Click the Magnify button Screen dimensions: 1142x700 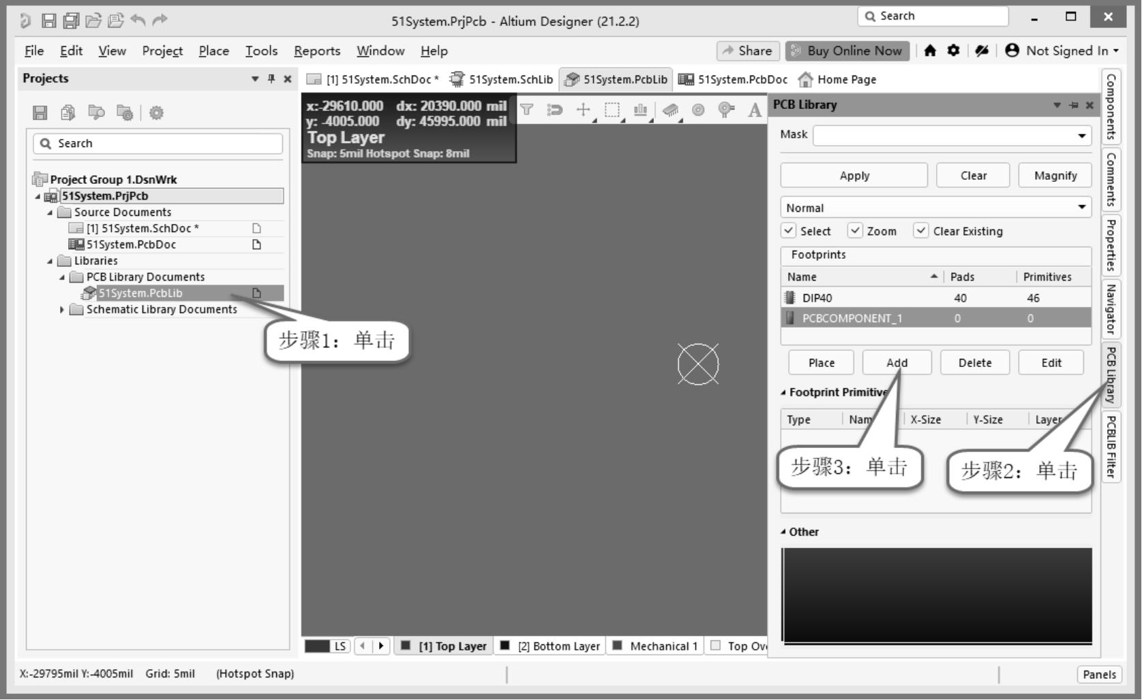coord(1055,176)
